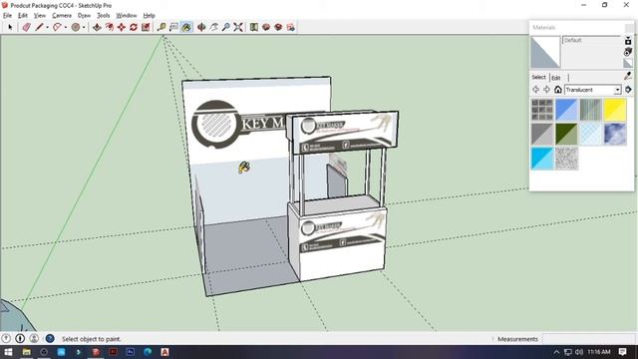
Task: Click the Measurements input box
Action: [x=588, y=339]
